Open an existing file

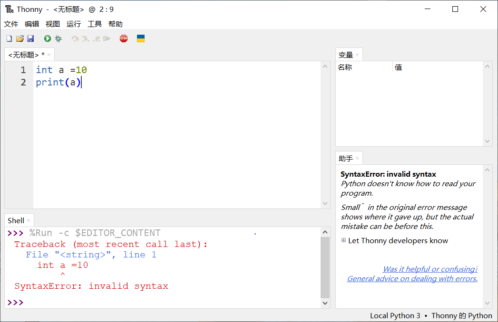[19, 38]
